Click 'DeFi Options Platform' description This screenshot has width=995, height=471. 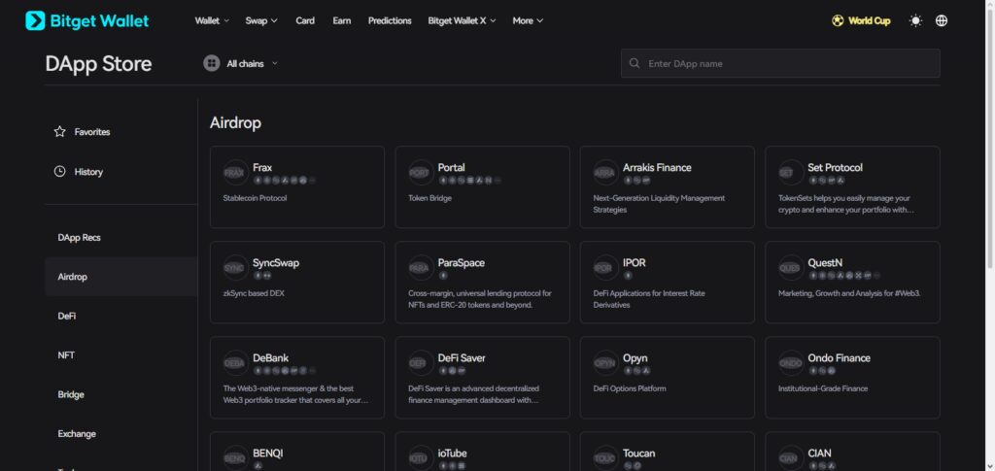pos(630,387)
